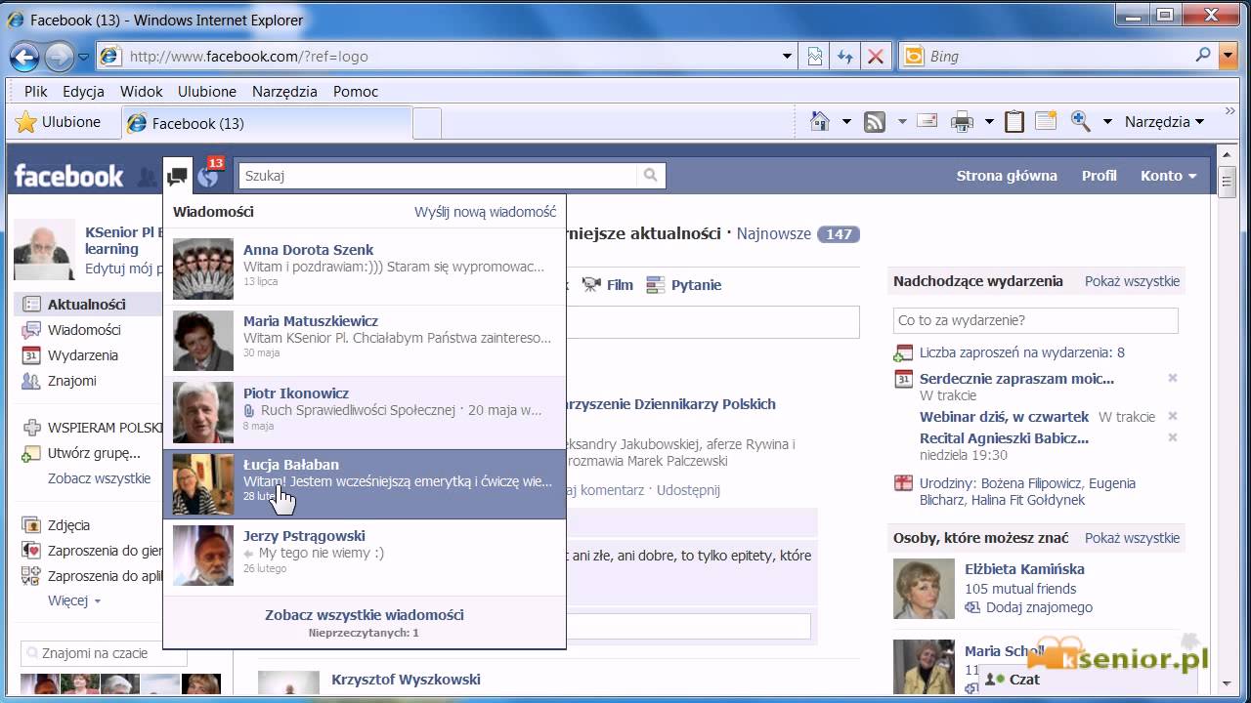
Task: Select Wydarzenia in left sidebar
Action: [x=83, y=355]
